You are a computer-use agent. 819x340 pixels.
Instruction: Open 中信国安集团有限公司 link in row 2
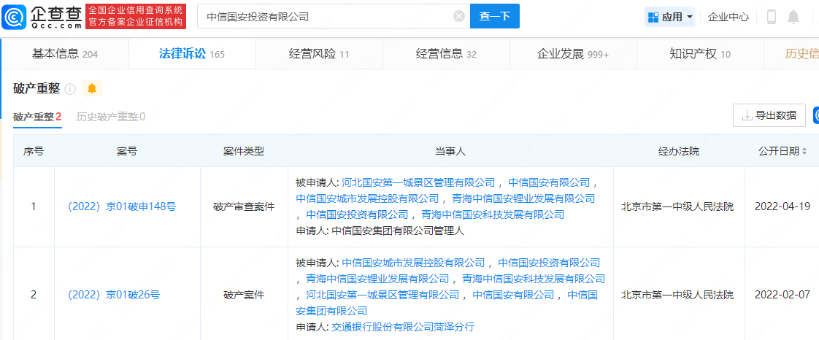click(447, 303)
